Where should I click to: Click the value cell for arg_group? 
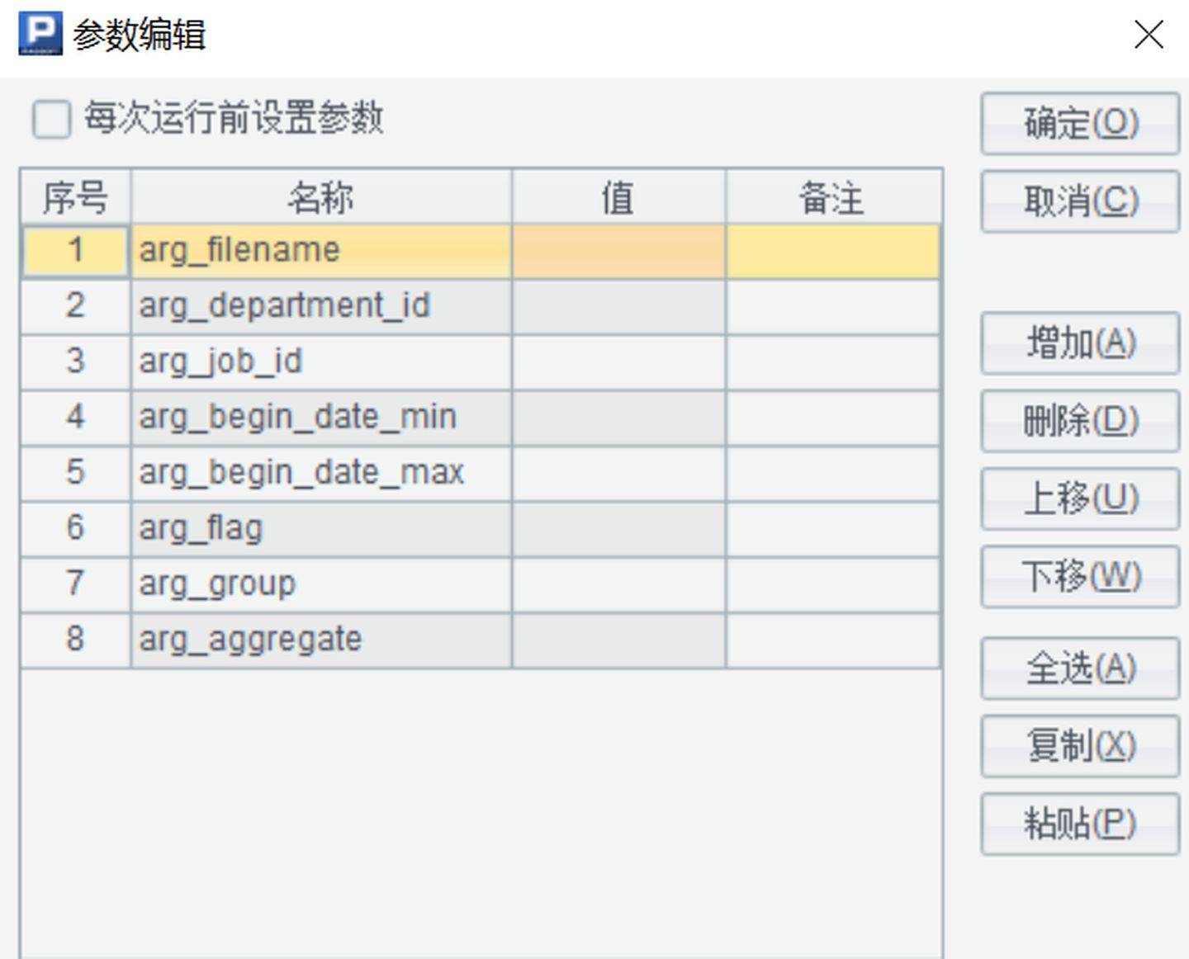click(618, 583)
